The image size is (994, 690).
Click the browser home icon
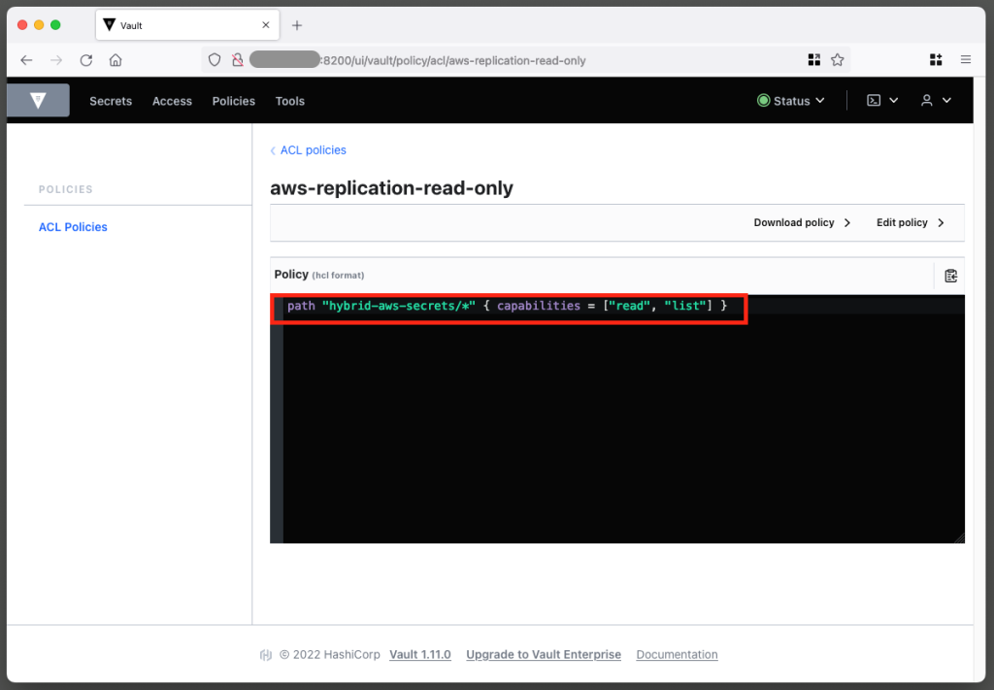click(115, 59)
